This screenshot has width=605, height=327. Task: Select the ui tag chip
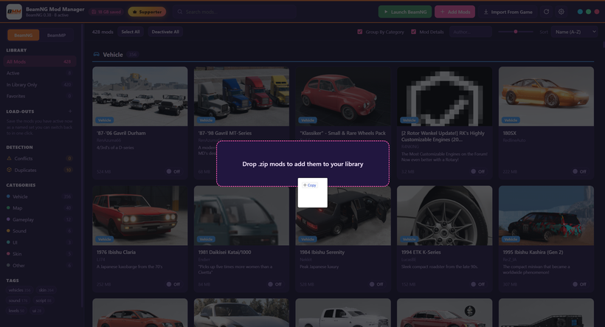pos(37,311)
